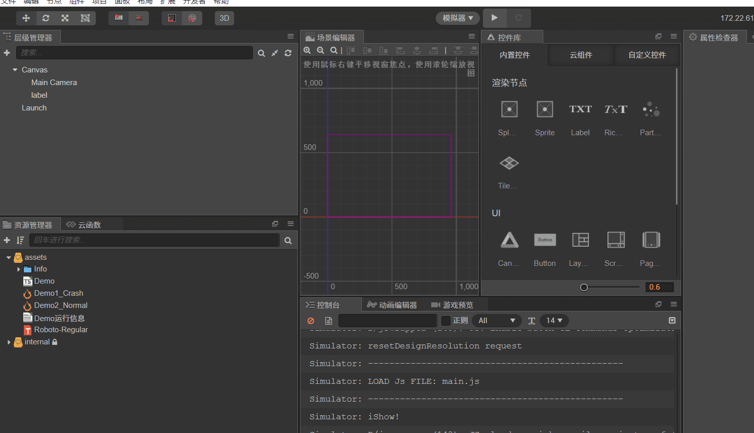
Task: Switch to the 动画编辑器 tab
Action: click(392, 305)
